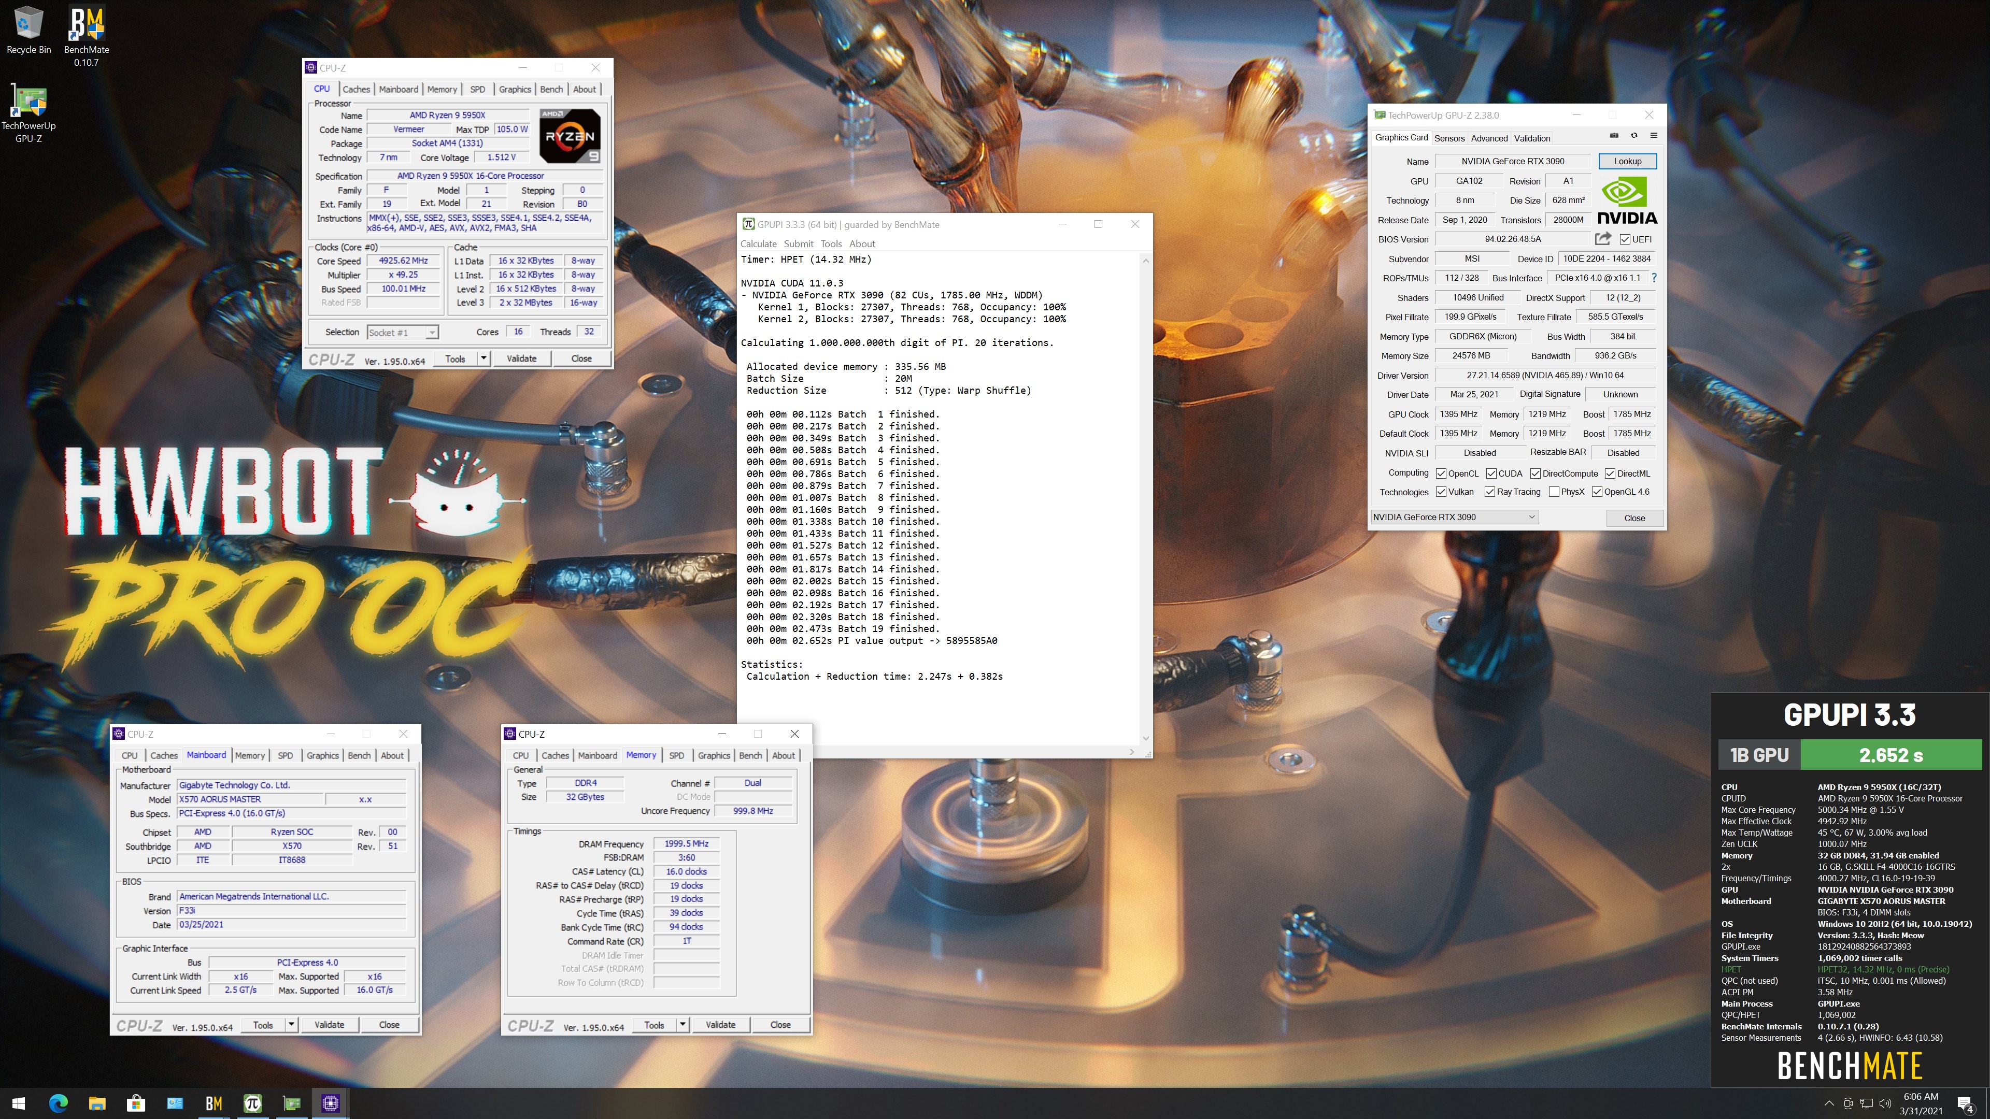Screen dimensions: 1990x1119
Task: Switch to GPU-Z via taskbar icon
Action: point(291,1103)
